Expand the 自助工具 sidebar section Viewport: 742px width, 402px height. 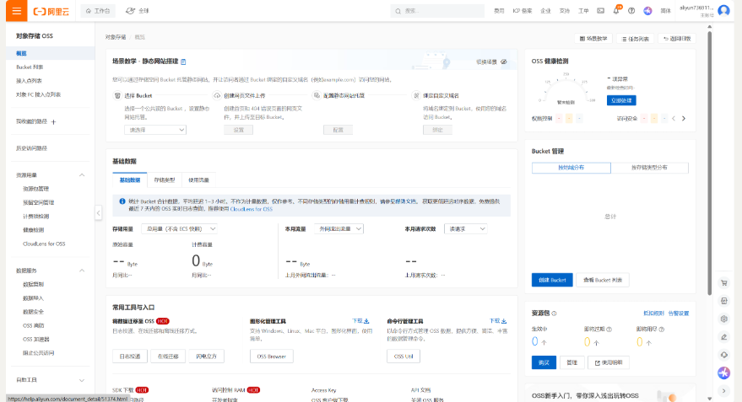pyautogui.click(x=82, y=380)
